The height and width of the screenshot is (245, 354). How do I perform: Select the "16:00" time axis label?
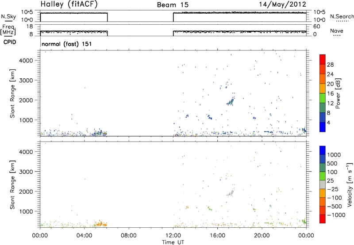pyautogui.click(x=217, y=236)
